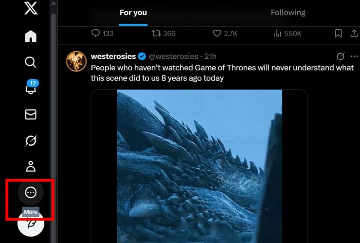Bookmark the post above westerosies

click(338, 33)
